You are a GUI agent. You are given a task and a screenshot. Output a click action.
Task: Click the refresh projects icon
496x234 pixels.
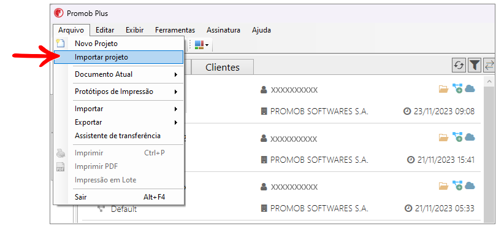(459, 66)
